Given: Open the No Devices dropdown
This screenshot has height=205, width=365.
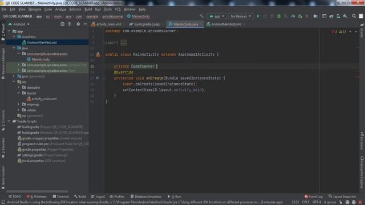Looking at the screenshot, I should pyautogui.click(x=241, y=17).
